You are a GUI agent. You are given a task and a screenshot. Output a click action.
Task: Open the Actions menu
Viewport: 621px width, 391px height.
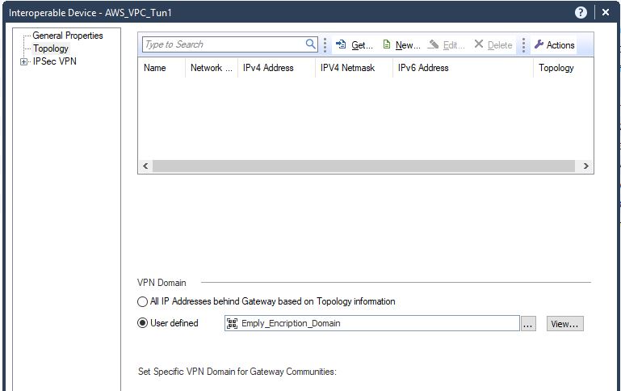click(x=554, y=44)
